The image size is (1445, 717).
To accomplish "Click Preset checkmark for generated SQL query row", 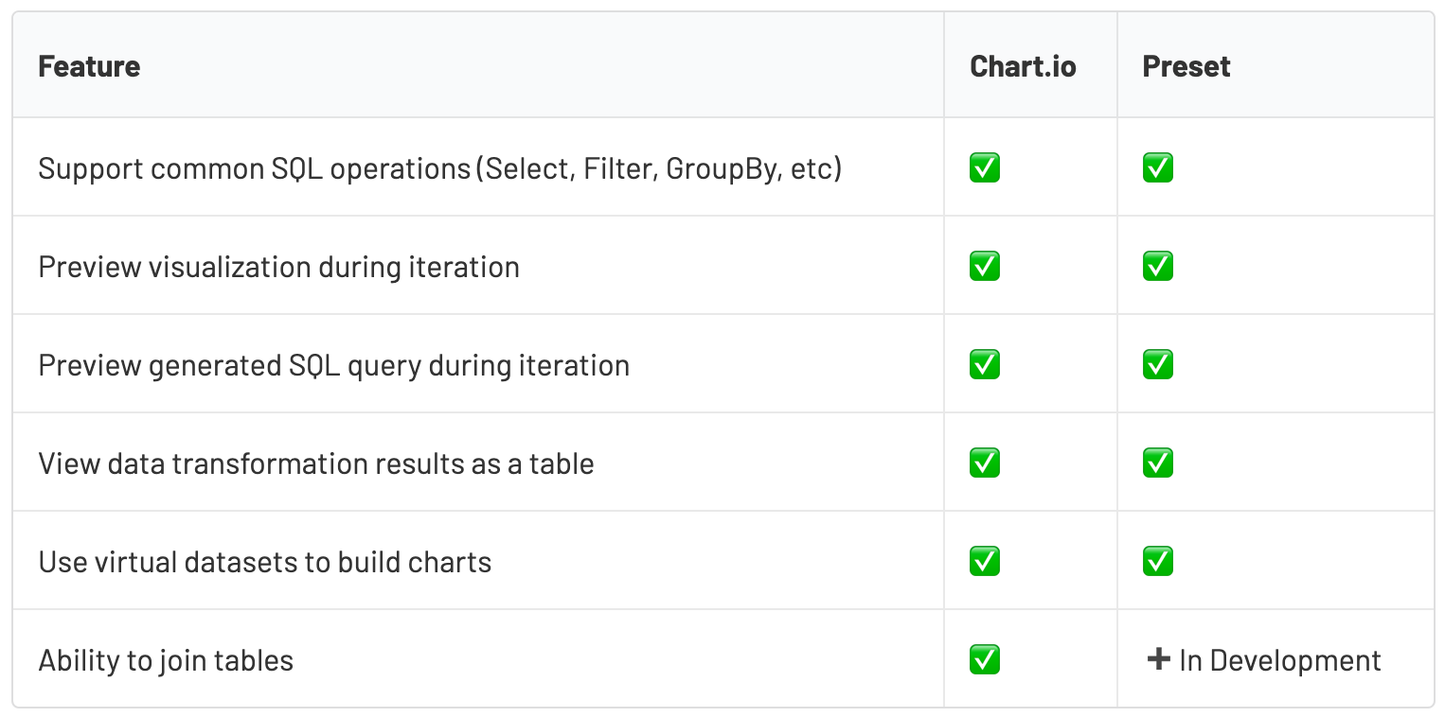I will pos(1157,365).
